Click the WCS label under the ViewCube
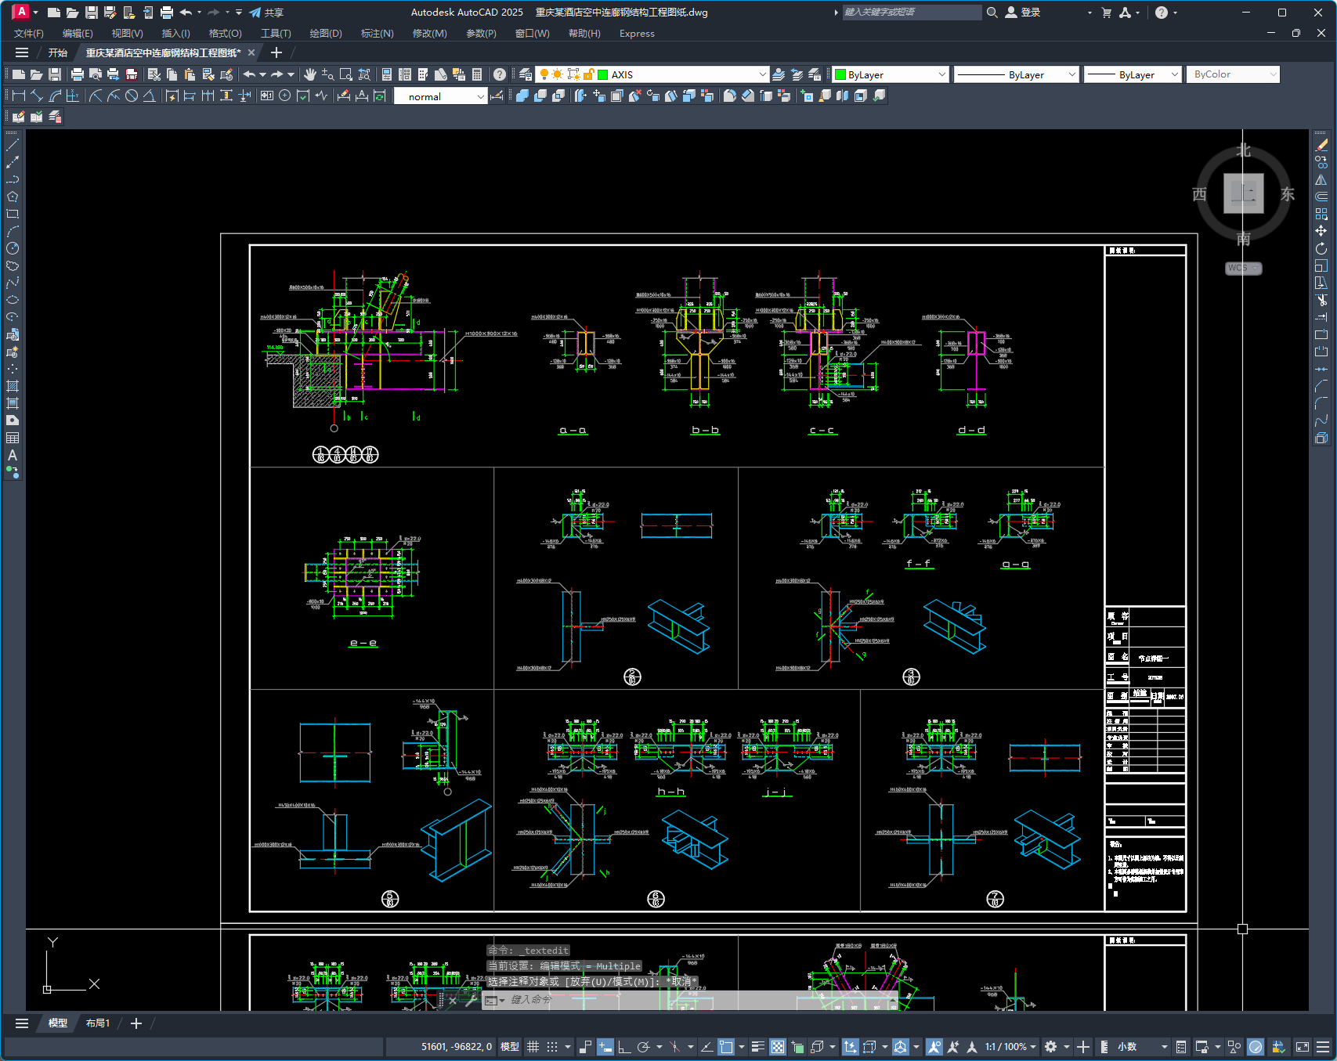1337x1061 pixels. tap(1243, 268)
